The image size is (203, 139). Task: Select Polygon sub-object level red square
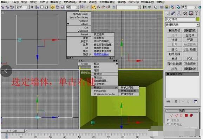click(186, 115)
